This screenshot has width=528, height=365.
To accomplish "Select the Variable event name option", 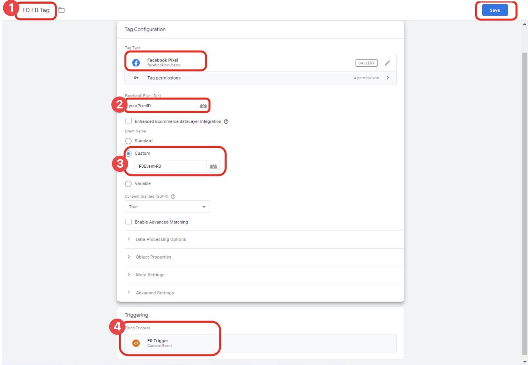I will [128, 183].
